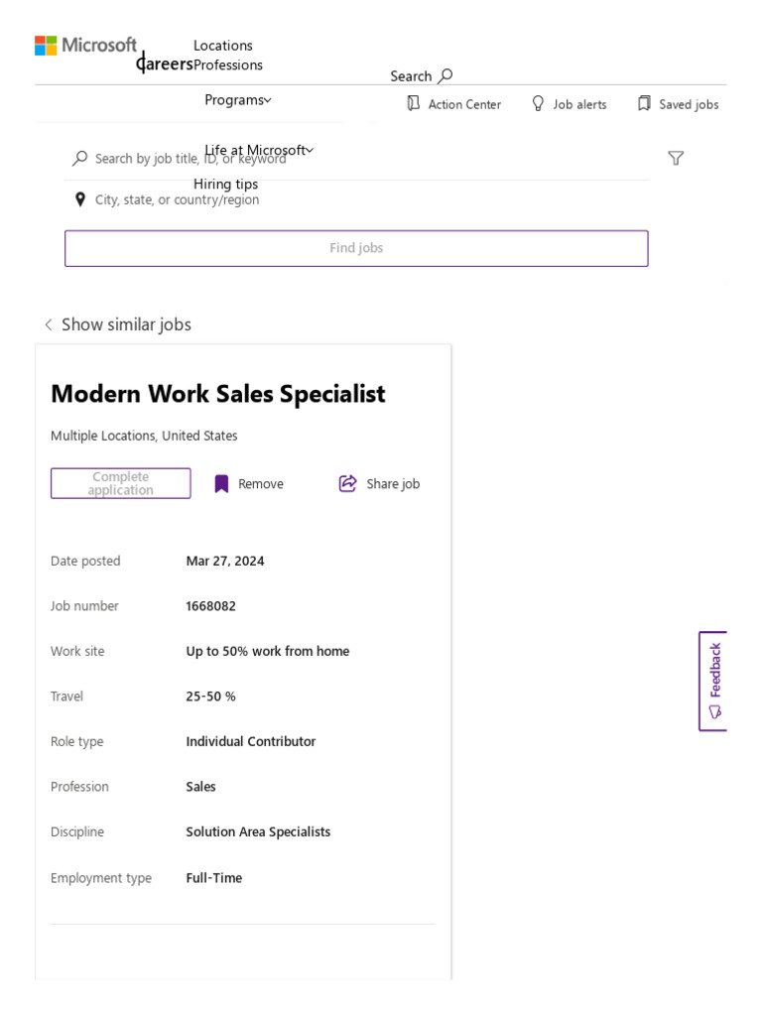Screen dimensions: 762x1016
Task: Open the Action Center book icon
Action: pyautogui.click(x=414, y=103)
